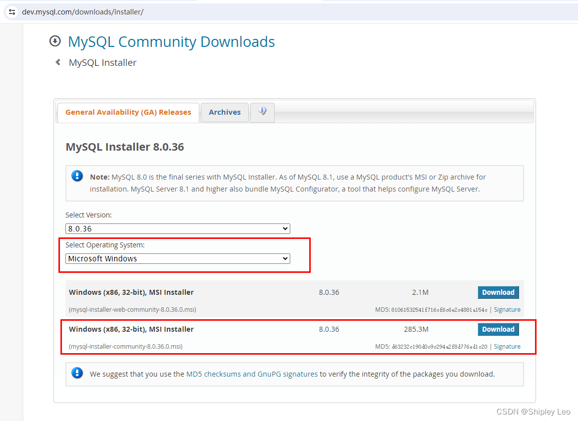Download the 2.1M web community installer
Screen dimensions: 578x421
(x=498, y=293)
